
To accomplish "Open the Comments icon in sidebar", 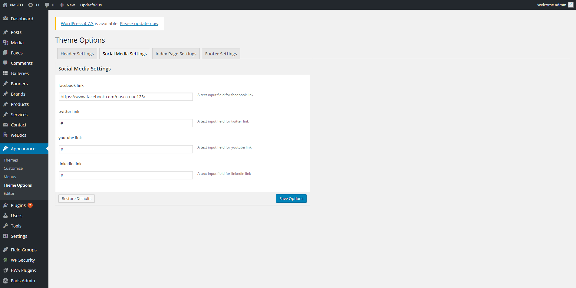I will point(6,63).
